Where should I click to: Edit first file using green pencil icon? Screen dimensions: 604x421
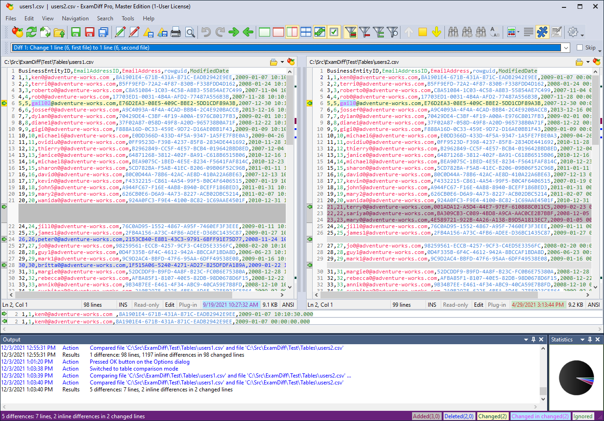[x=120, y=32]
